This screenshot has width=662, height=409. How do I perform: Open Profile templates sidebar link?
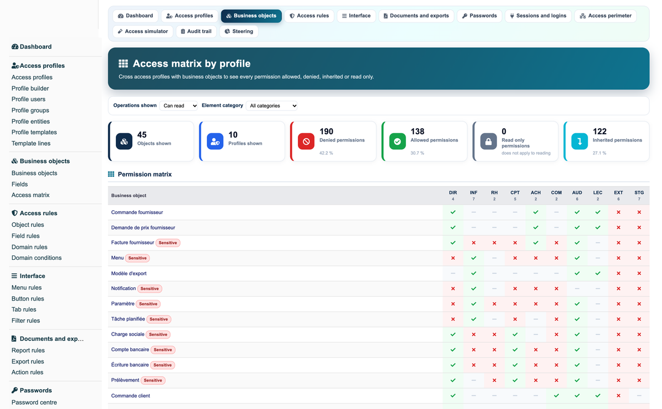tap(34, 132)
